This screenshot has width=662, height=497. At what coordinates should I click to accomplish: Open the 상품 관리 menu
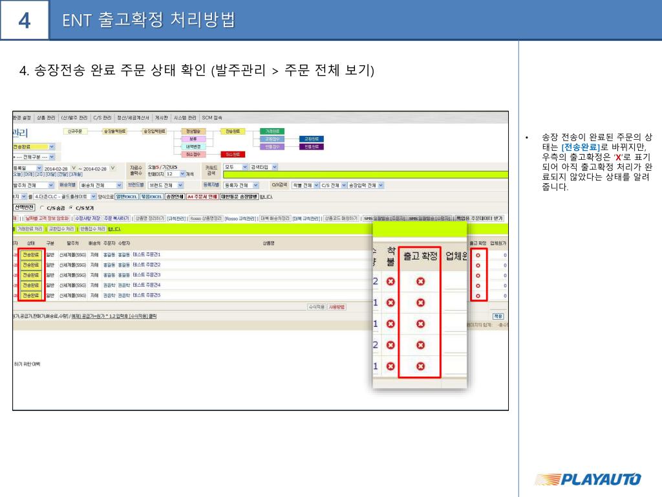[x=46, y=118]
